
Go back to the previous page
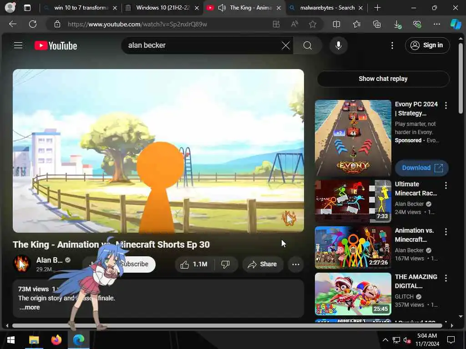coord(12,24)
